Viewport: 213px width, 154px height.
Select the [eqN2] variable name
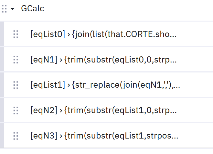point(43,111)
